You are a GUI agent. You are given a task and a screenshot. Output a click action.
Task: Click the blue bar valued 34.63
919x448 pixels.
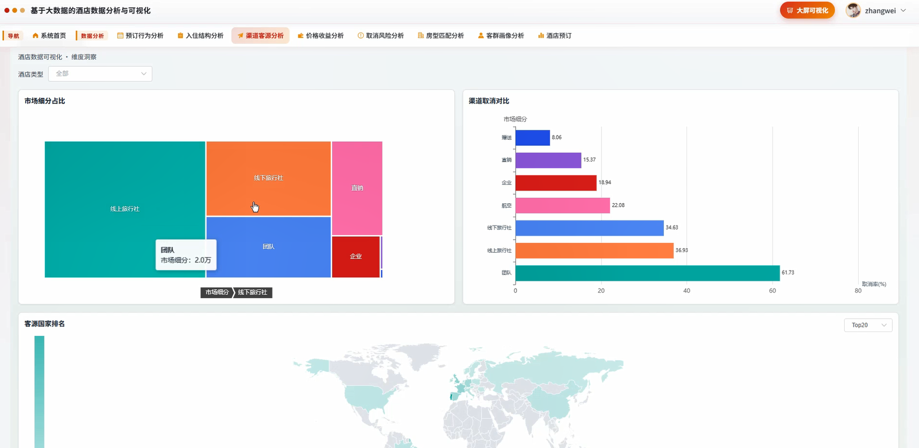[590, 228]
